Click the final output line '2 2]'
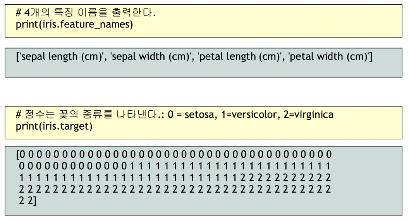Viewport: 409px width, 222px height. (x=27, y=201)
